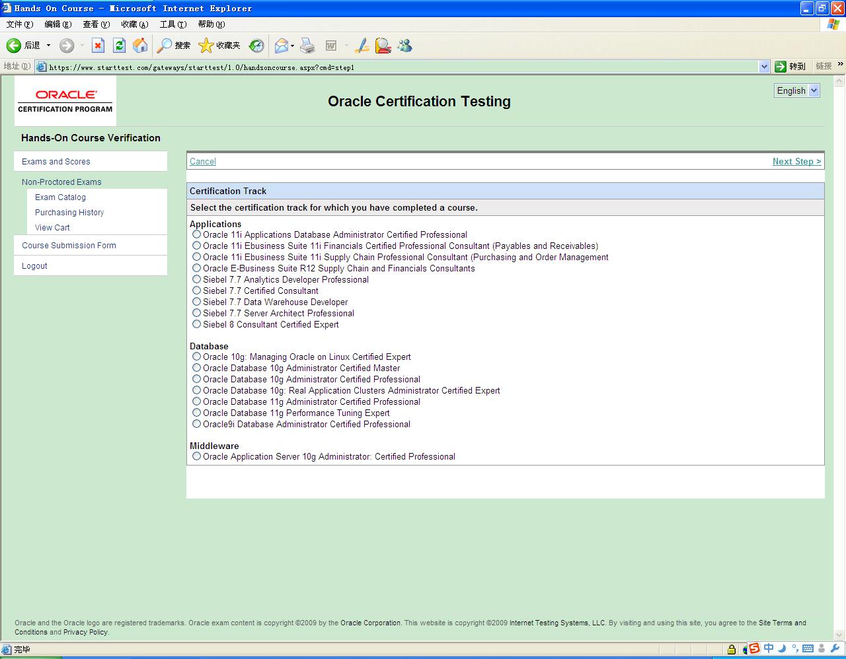
Task: Click the Refresh page icon
Action: [x=119, y=46]
